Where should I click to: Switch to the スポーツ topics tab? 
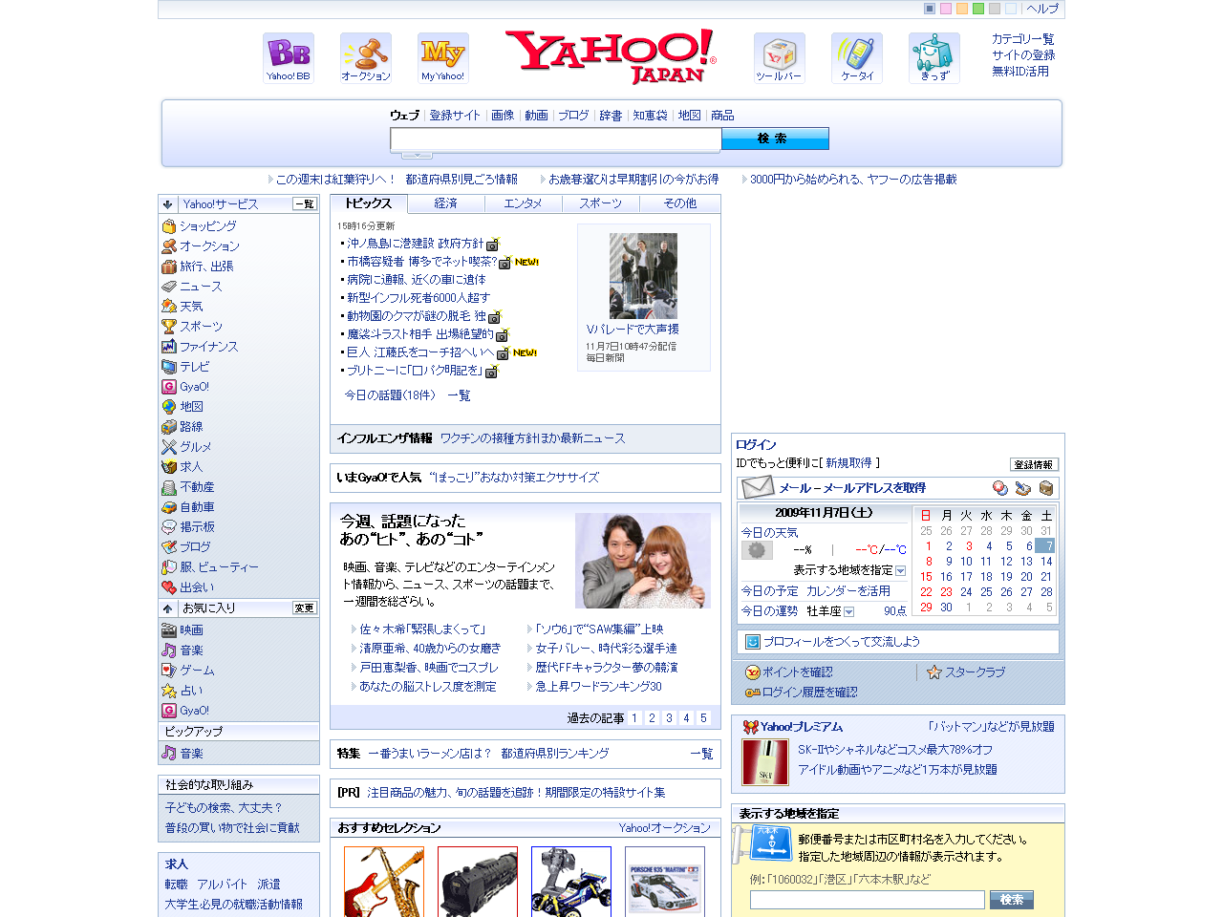coord(600,203)
